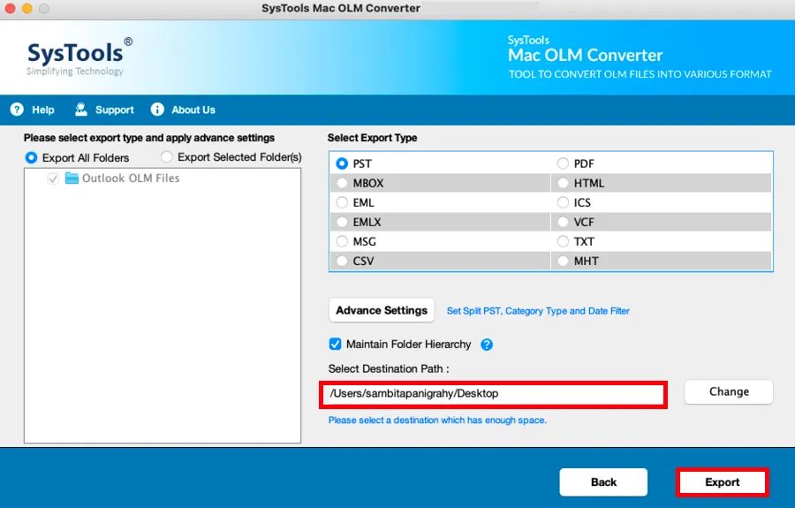Click 'Please select a destination' hint text
795x508 pixels.
click(437, 421)
